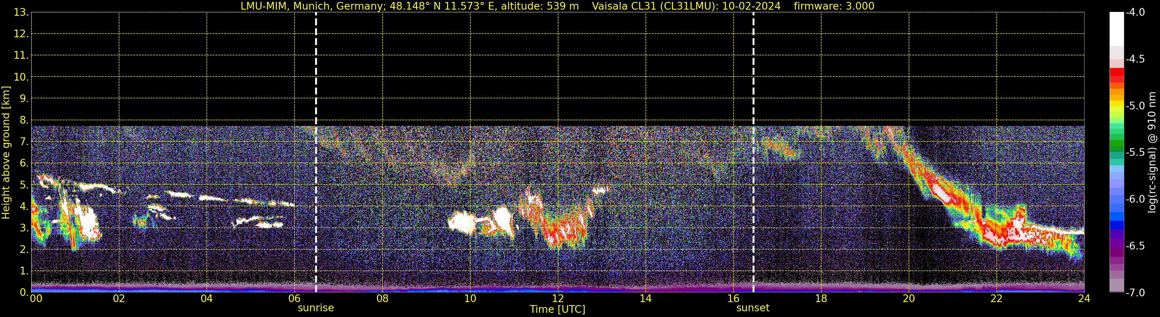
Task: Click the 'sunset' label below the axis
Action: coord(753,307)
